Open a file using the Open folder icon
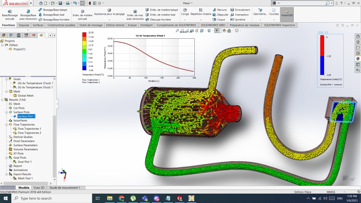361x203 pixels. (x=53, y=3)
